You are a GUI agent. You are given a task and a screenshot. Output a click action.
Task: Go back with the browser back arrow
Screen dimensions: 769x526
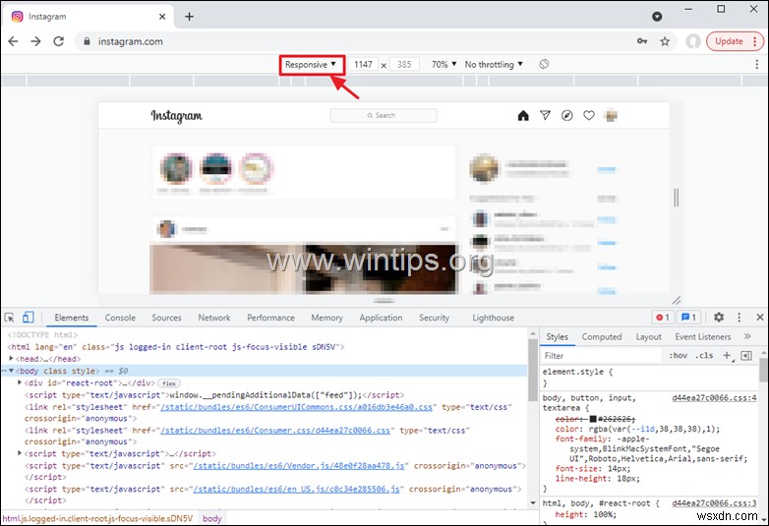[13, 41]
